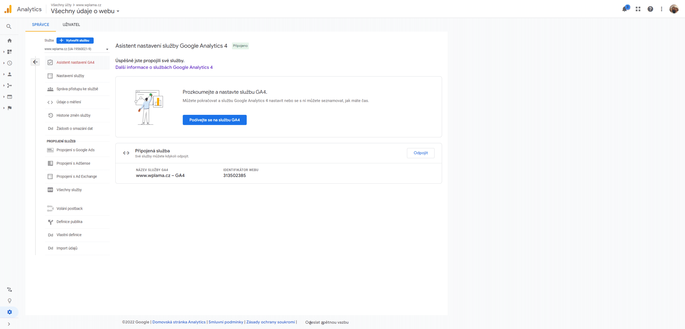Screen dimensions: 685x329
Task: Click the Připojeno status badge
Action: 240,46
